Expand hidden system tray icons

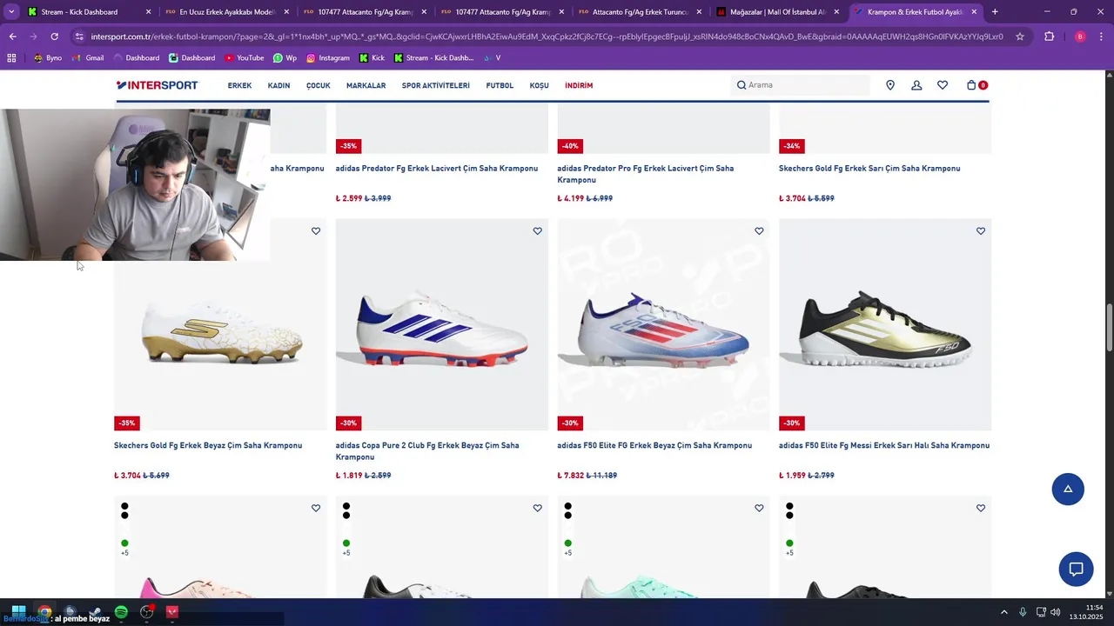1003,612
